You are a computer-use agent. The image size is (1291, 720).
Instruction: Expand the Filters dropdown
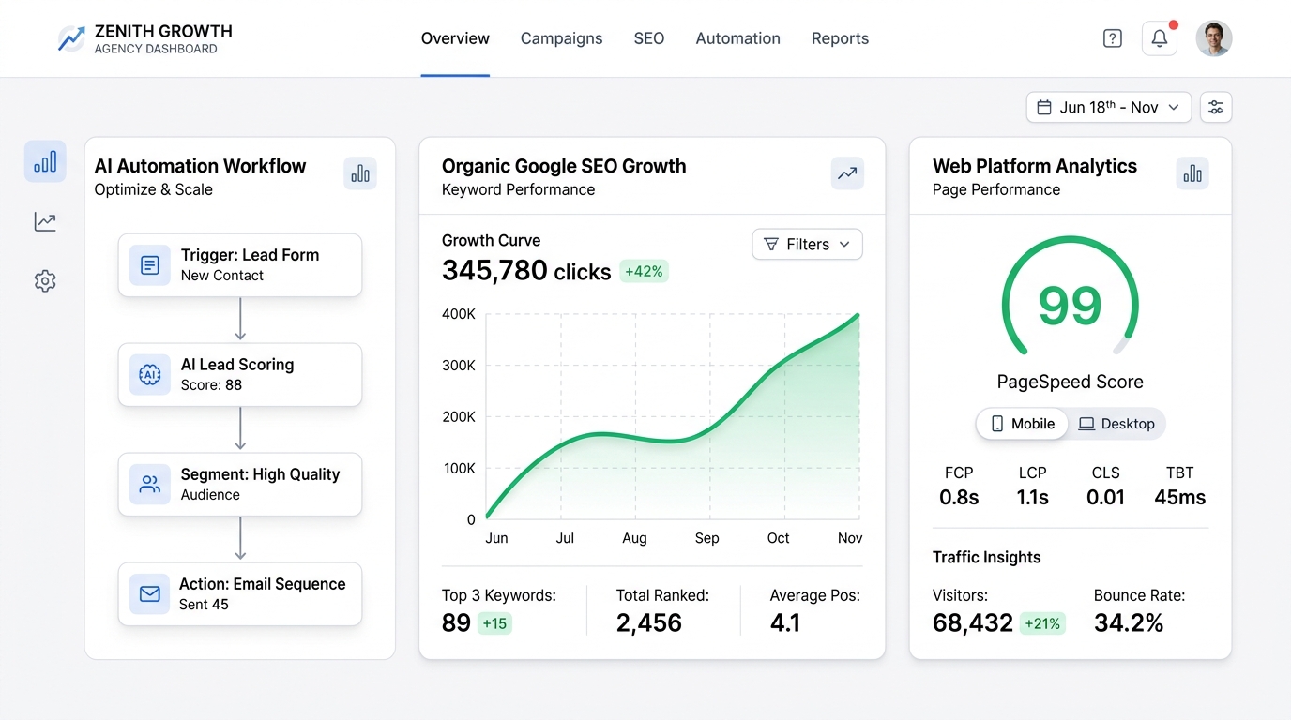(807, 245)
